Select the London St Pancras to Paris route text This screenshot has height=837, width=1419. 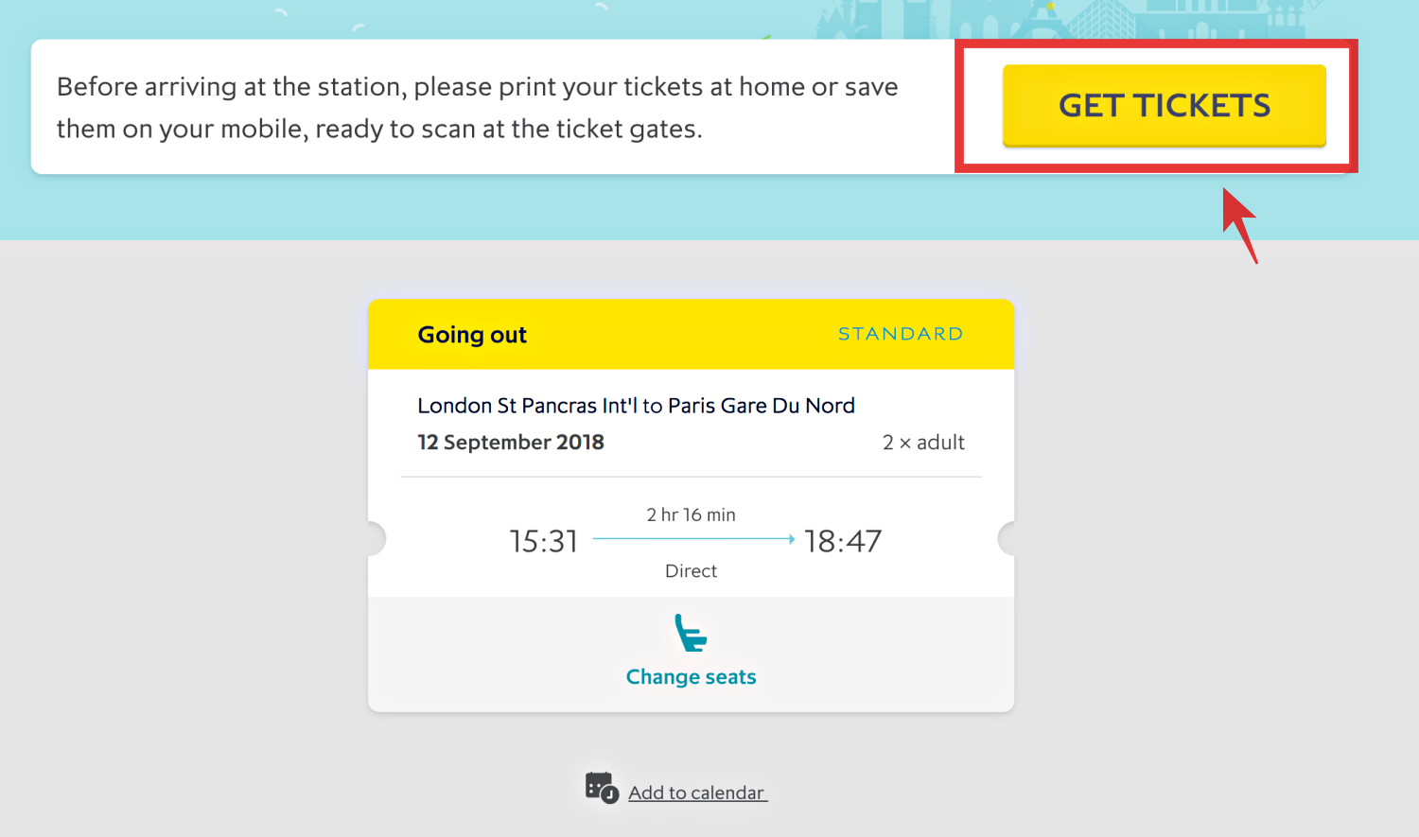coord(636,406)
